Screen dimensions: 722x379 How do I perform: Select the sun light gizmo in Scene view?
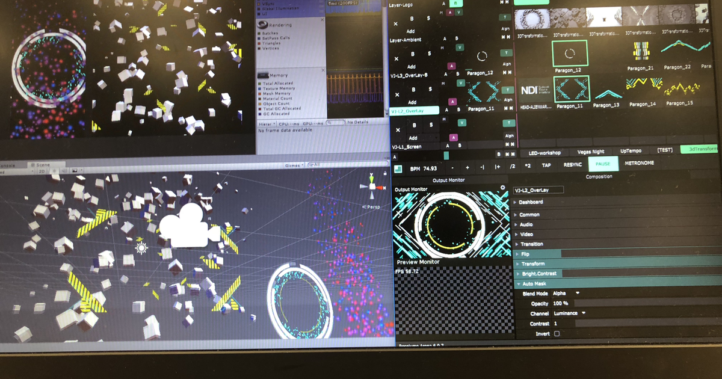click(x=141, y=247)
